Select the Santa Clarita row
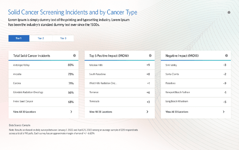This screenshot has width=239, height=150. (196, 74)
